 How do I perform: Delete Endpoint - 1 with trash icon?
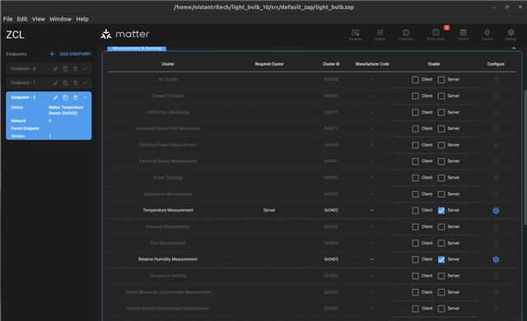click(x=75, y=83)
